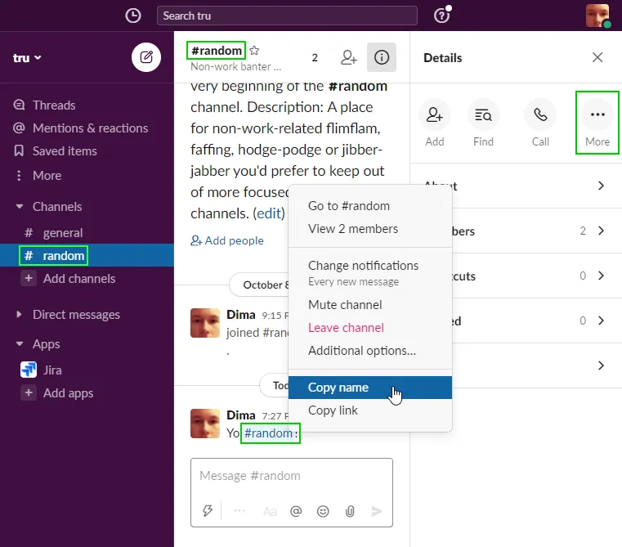Click Copy link menu item

[369, 410]
